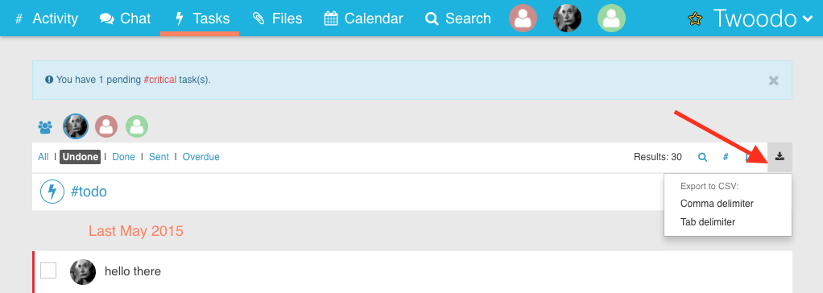Viewport: 823px width, 293px height.
Task: Filter tasks by Undone status
Action: pyautogui.click(x=80, y=156)
